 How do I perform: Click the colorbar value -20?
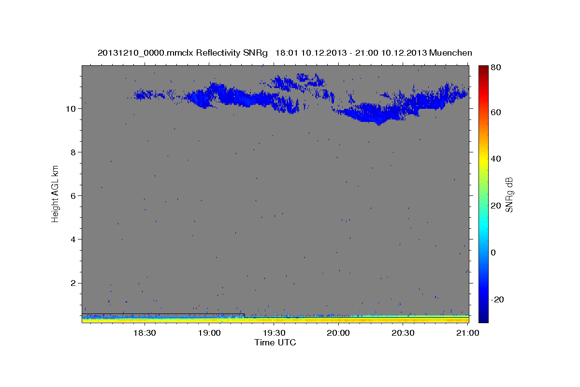498,299
